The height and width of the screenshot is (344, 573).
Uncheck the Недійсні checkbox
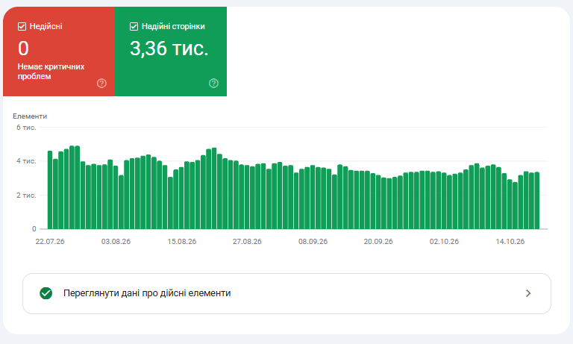22,26
